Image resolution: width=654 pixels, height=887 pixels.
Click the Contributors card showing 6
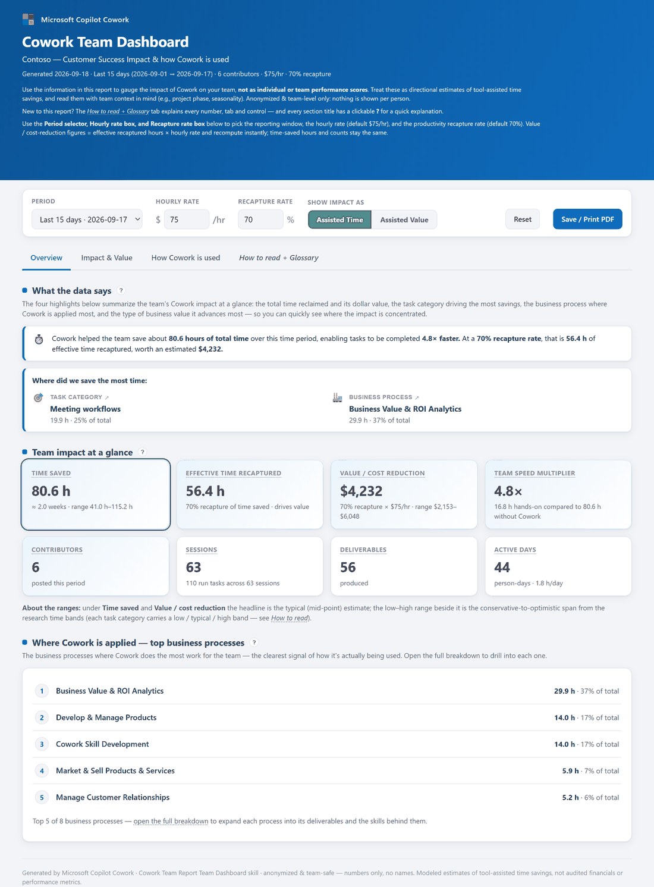tap(96, 566)
